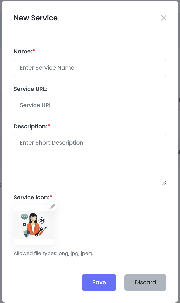Image resolution: width=180 pixels, height=303 pixels.
Task: Click the allowed file types hint text
Action: click(53, 253)
